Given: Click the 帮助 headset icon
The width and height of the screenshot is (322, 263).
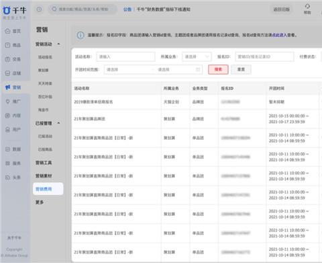Looking at the screenshot, I should tap(307, 7).
